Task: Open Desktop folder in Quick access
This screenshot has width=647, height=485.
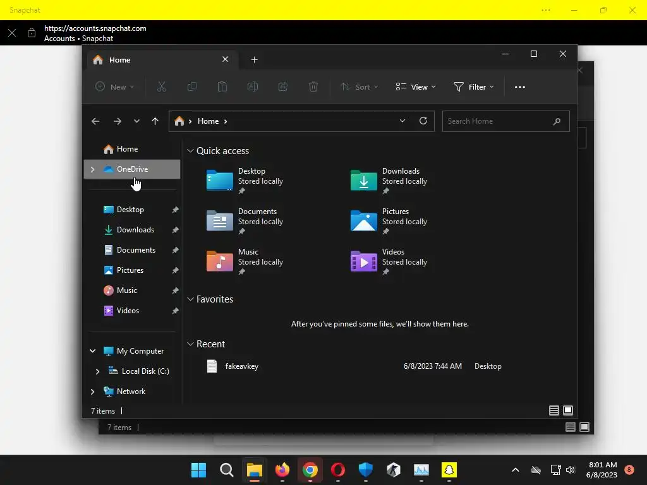Action: click(245, 181)
